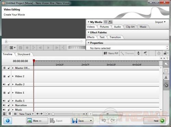Screen dimensions: 171x127
Task: Open the Import dropdown menu
Action: (160, 22)
